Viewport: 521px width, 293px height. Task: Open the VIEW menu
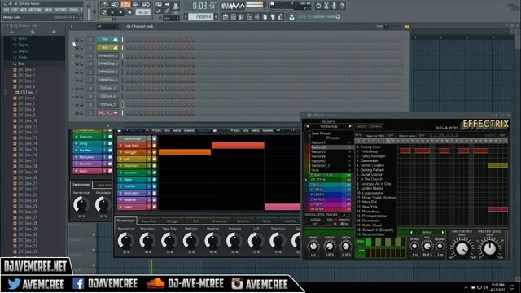click(48, 11)
